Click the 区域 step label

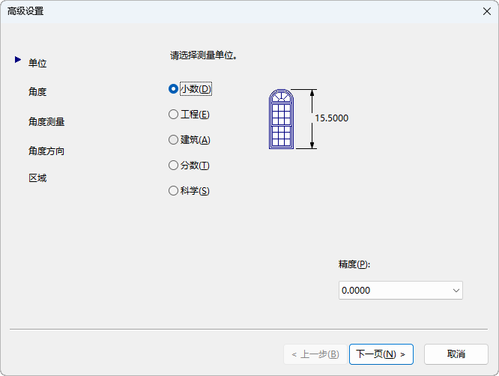point(37,178)
